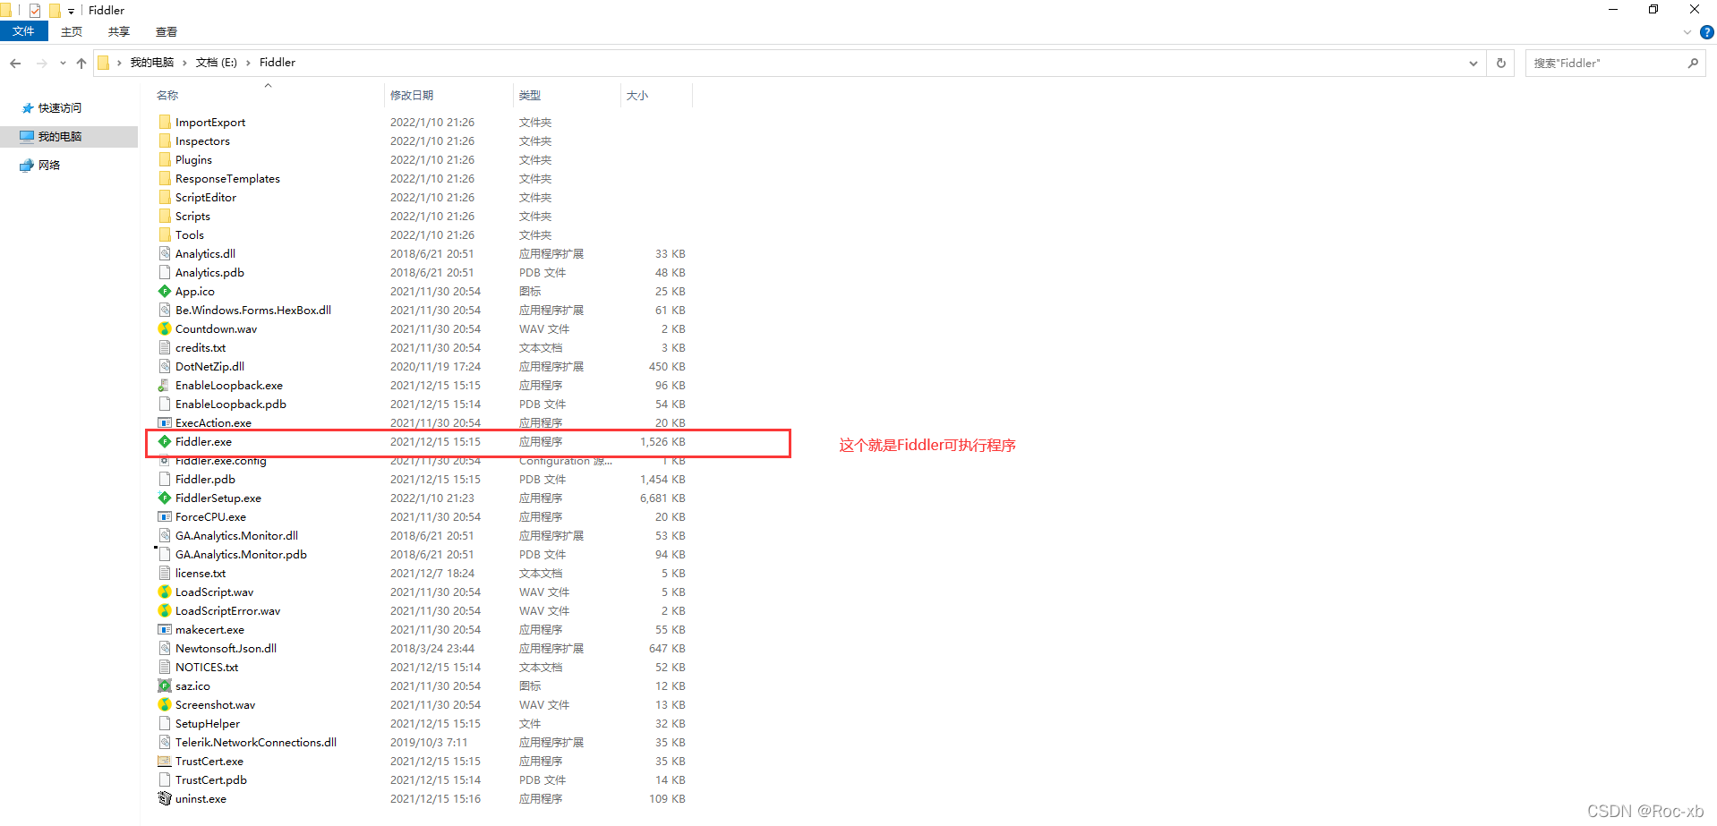The height and width of the screenshot is (826, 1717).
Task: Sort by 类型 column header
Action: click(530, 95)
